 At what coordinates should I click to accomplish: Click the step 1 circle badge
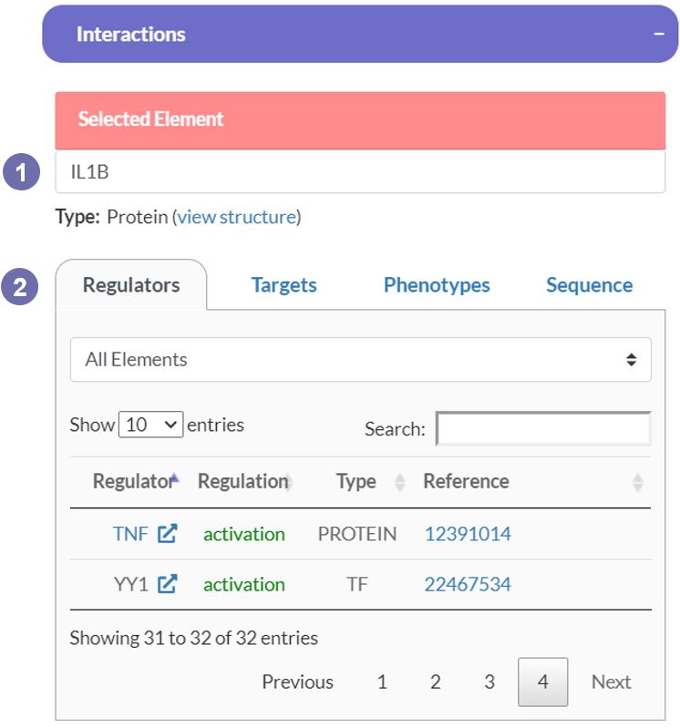(21, 172)
